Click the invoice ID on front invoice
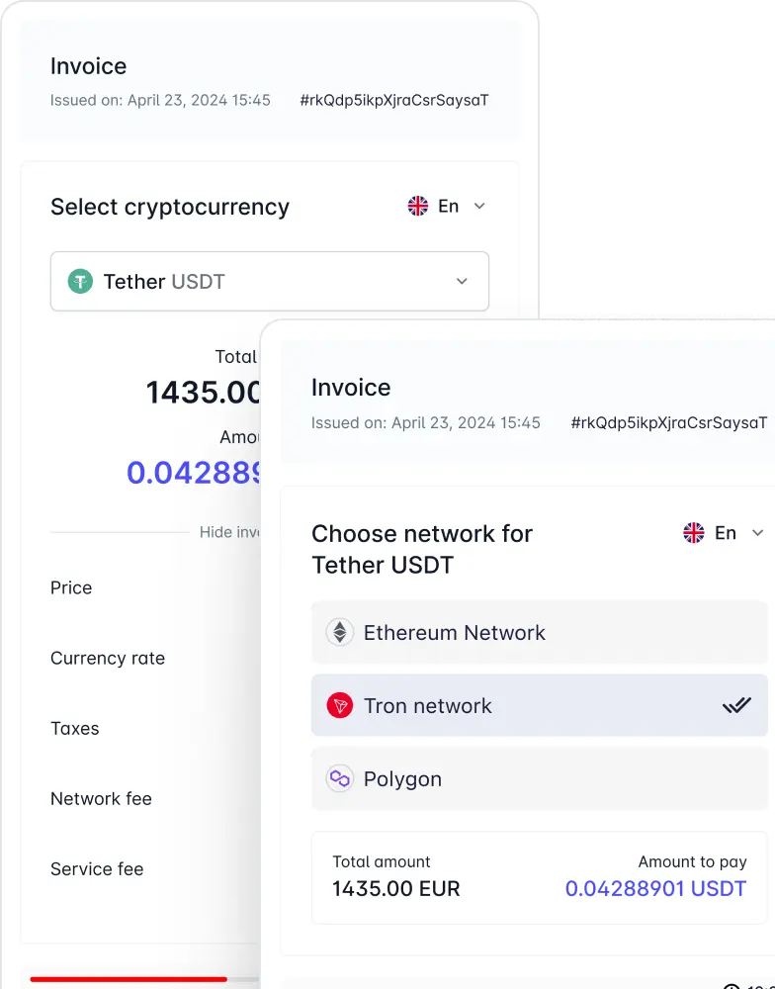Screen dimensions: 775x989 pos(668,422)
